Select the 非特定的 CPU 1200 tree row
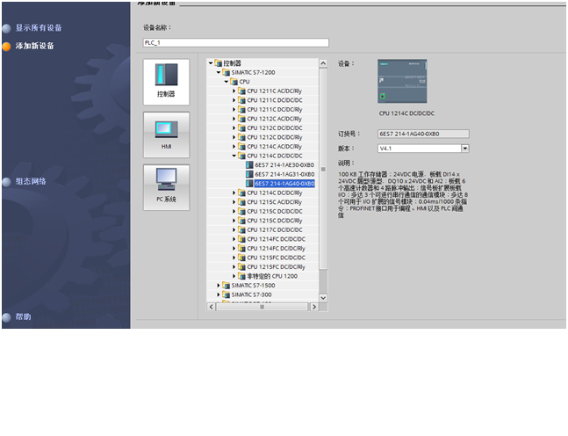 click(x=262, y=276)
